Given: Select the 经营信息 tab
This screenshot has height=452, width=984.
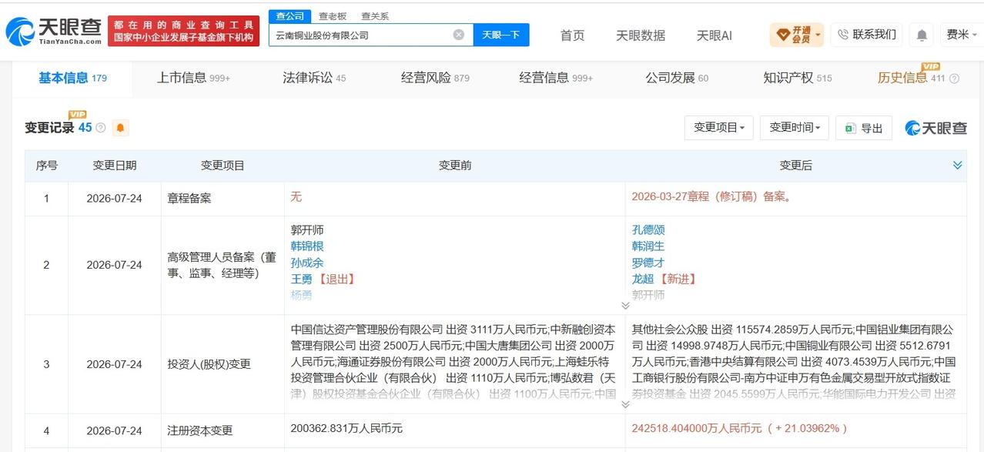Looking at the screenshot, I should pyautogui.click(x=556, y=78).
